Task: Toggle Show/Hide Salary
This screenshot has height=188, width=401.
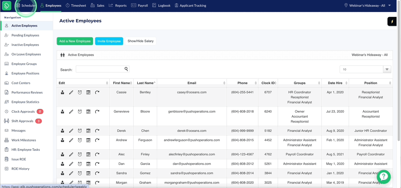Action: point(141,41)
